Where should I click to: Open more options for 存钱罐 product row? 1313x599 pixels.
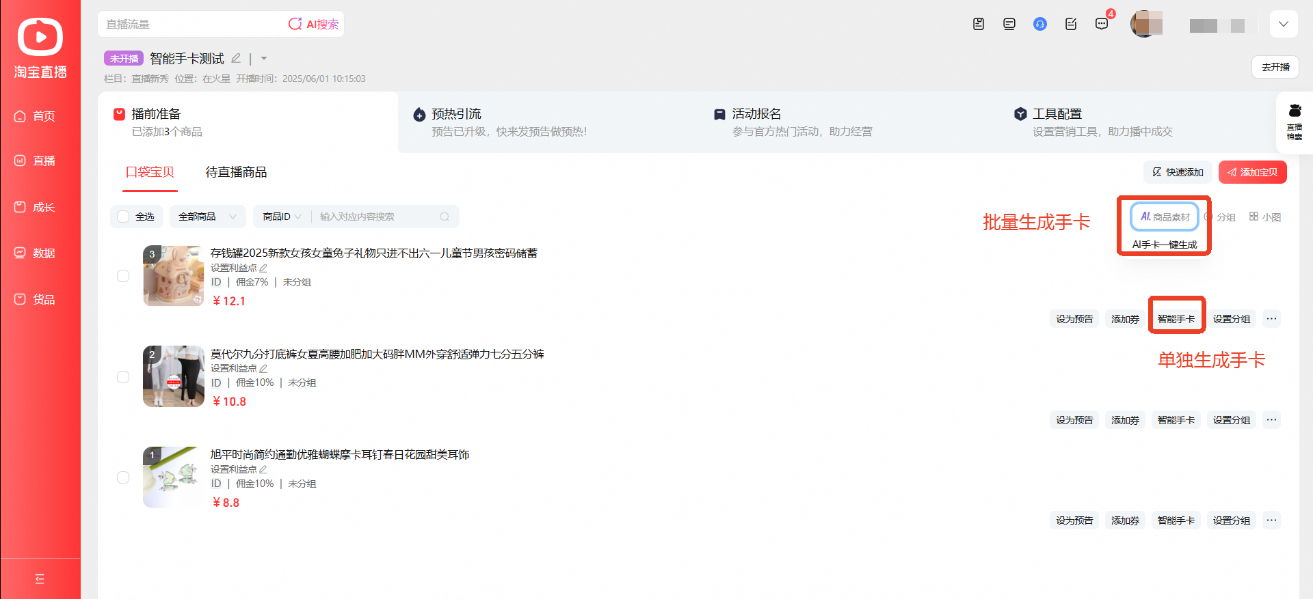click(1271, 318)
